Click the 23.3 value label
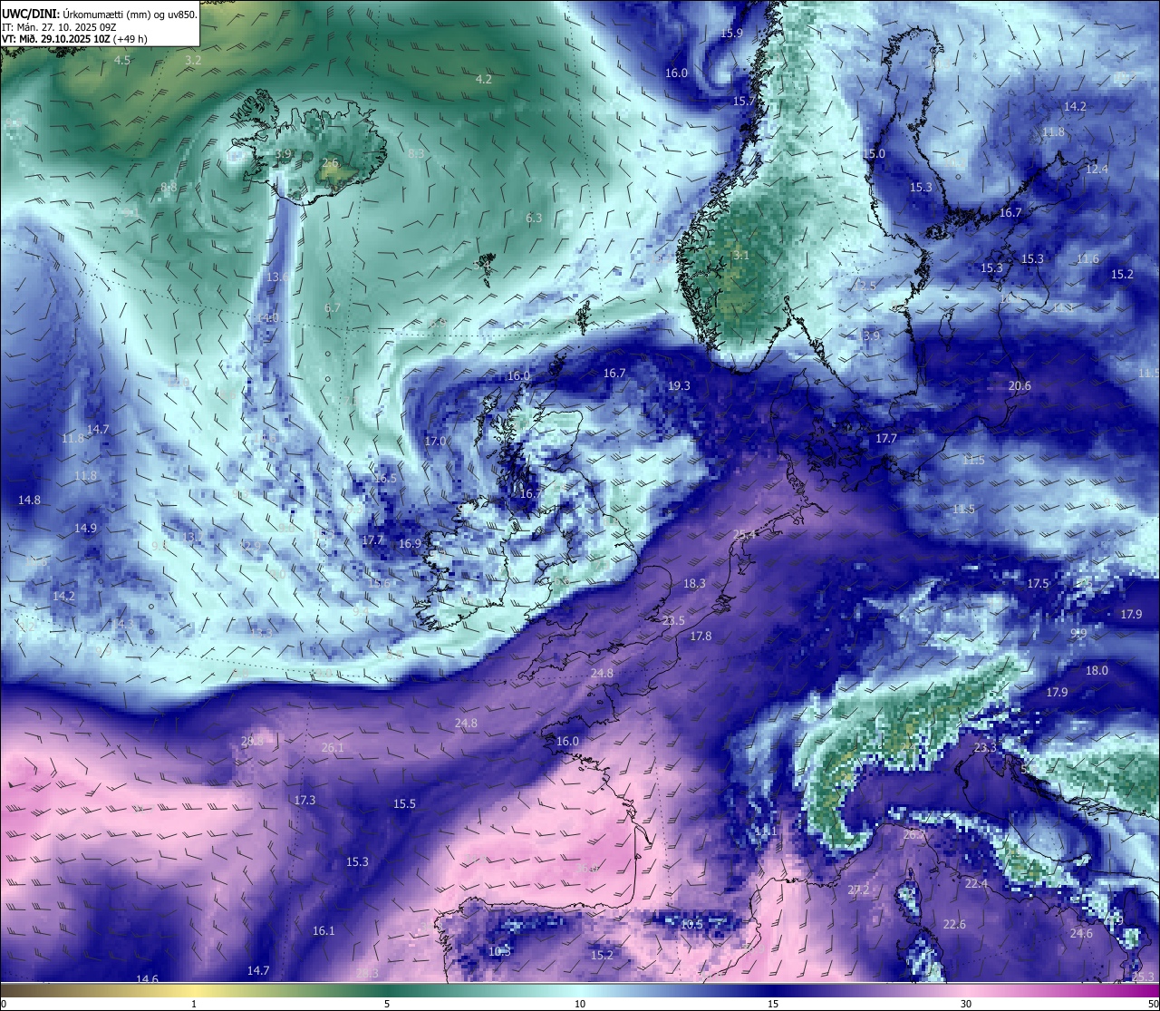The width and height of the screenshot is (1160, 1011). 985,748
